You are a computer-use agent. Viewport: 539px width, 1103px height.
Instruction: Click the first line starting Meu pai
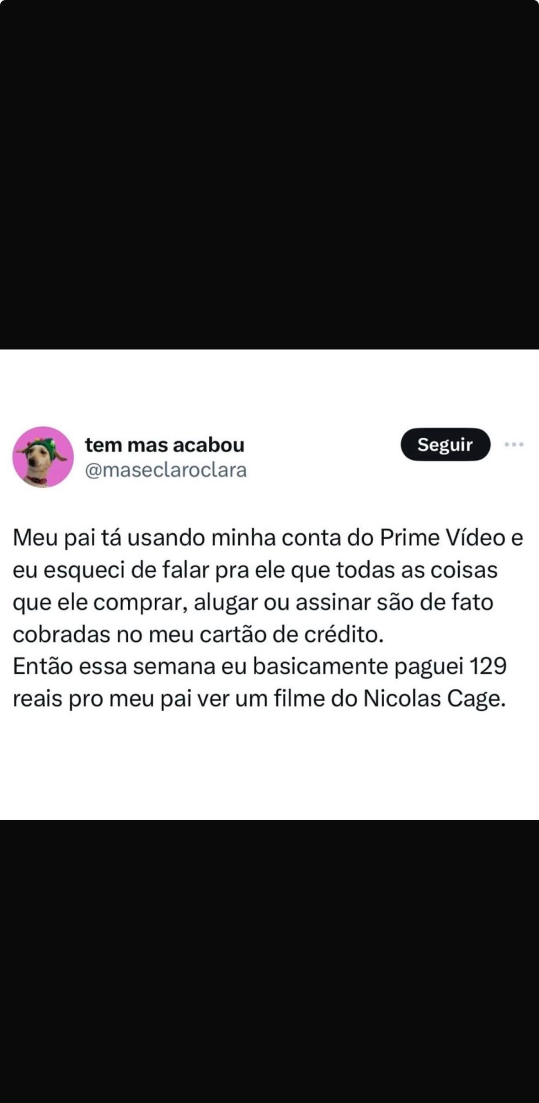[x=268, y=538]
